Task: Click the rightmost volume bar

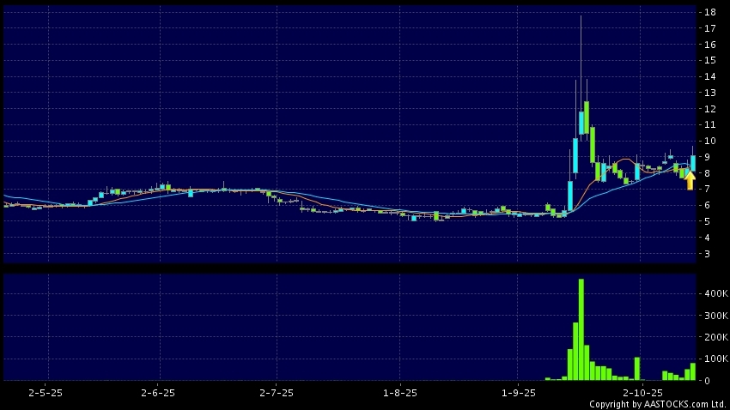Action: (x=693, y=371)
